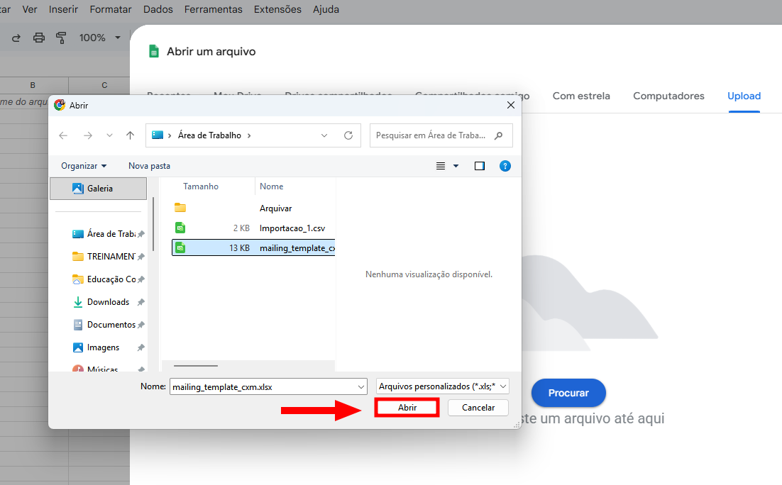This screenshot has width=782, height=485.
Task: Expand the Organizar menu
Action: (x=84, y=166)
